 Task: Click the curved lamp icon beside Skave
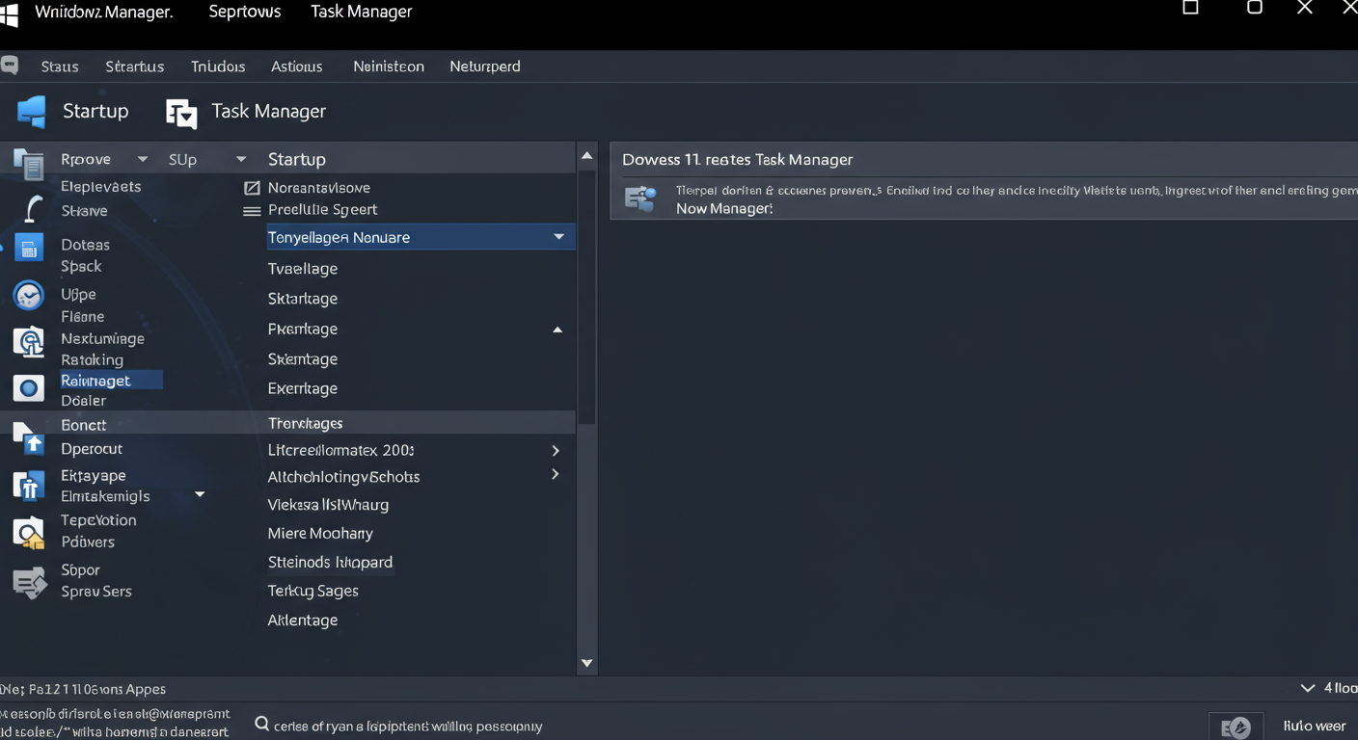pyautogui.click(x=34, y=208)
